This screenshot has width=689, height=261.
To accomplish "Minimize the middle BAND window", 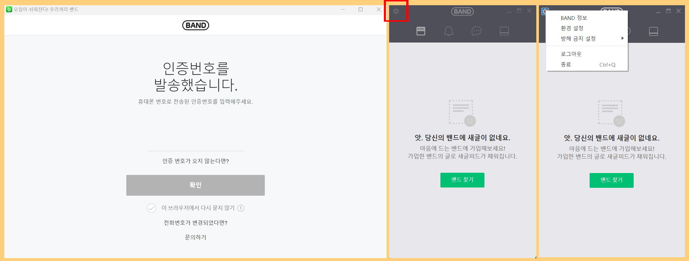I will tap(509, 12).
